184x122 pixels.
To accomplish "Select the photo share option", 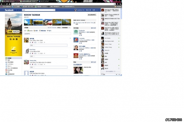I will [36, 31].
